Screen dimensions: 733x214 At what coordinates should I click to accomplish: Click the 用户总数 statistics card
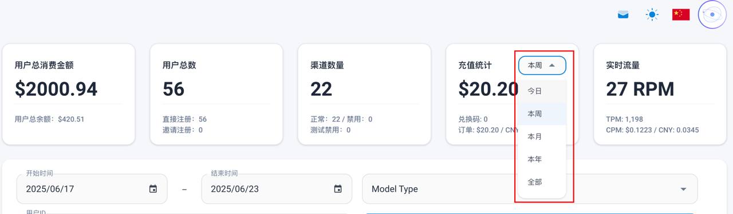pos(216,94)
